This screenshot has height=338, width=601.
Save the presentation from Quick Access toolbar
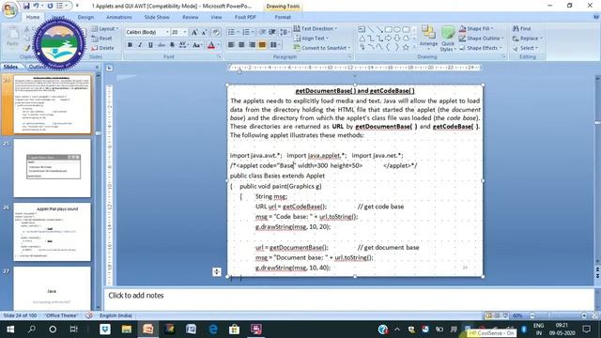(26, 6)
